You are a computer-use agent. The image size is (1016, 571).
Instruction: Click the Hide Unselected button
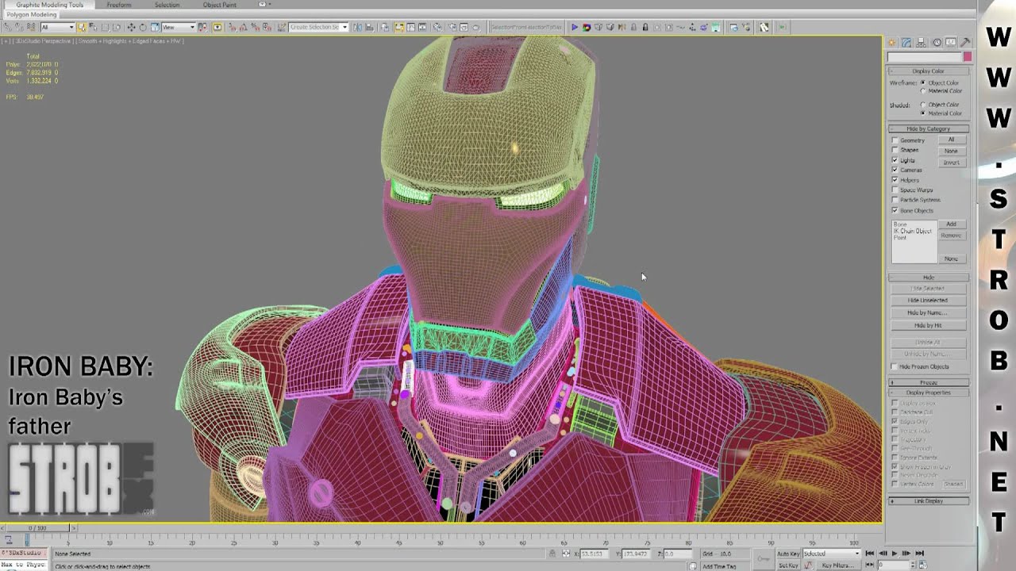(x=928, y=301)
